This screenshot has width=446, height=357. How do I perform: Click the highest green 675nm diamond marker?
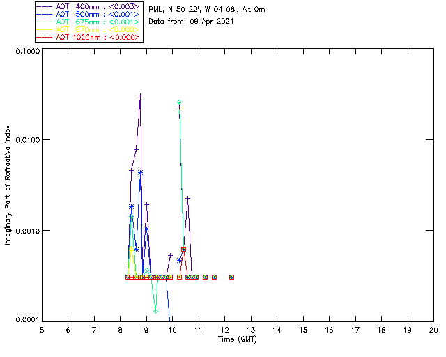point(179,102)
